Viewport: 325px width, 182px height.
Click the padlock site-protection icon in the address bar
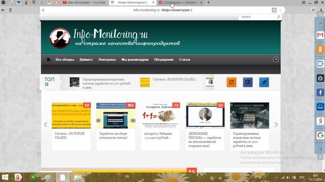click(x=274, y=10)
